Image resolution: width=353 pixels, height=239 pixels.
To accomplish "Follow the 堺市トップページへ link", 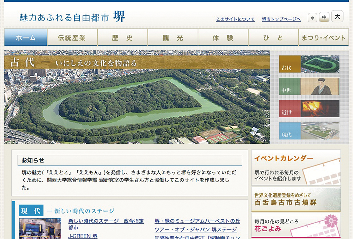I will click(x=281, y=19).
